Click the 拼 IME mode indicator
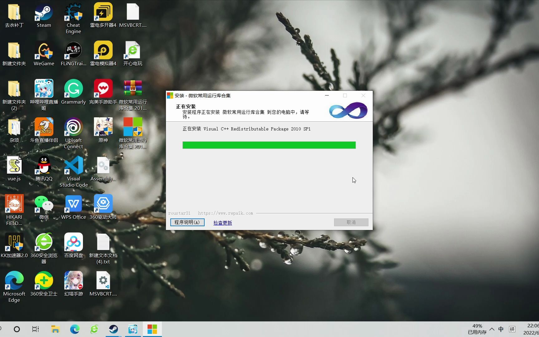 point(512,329)
